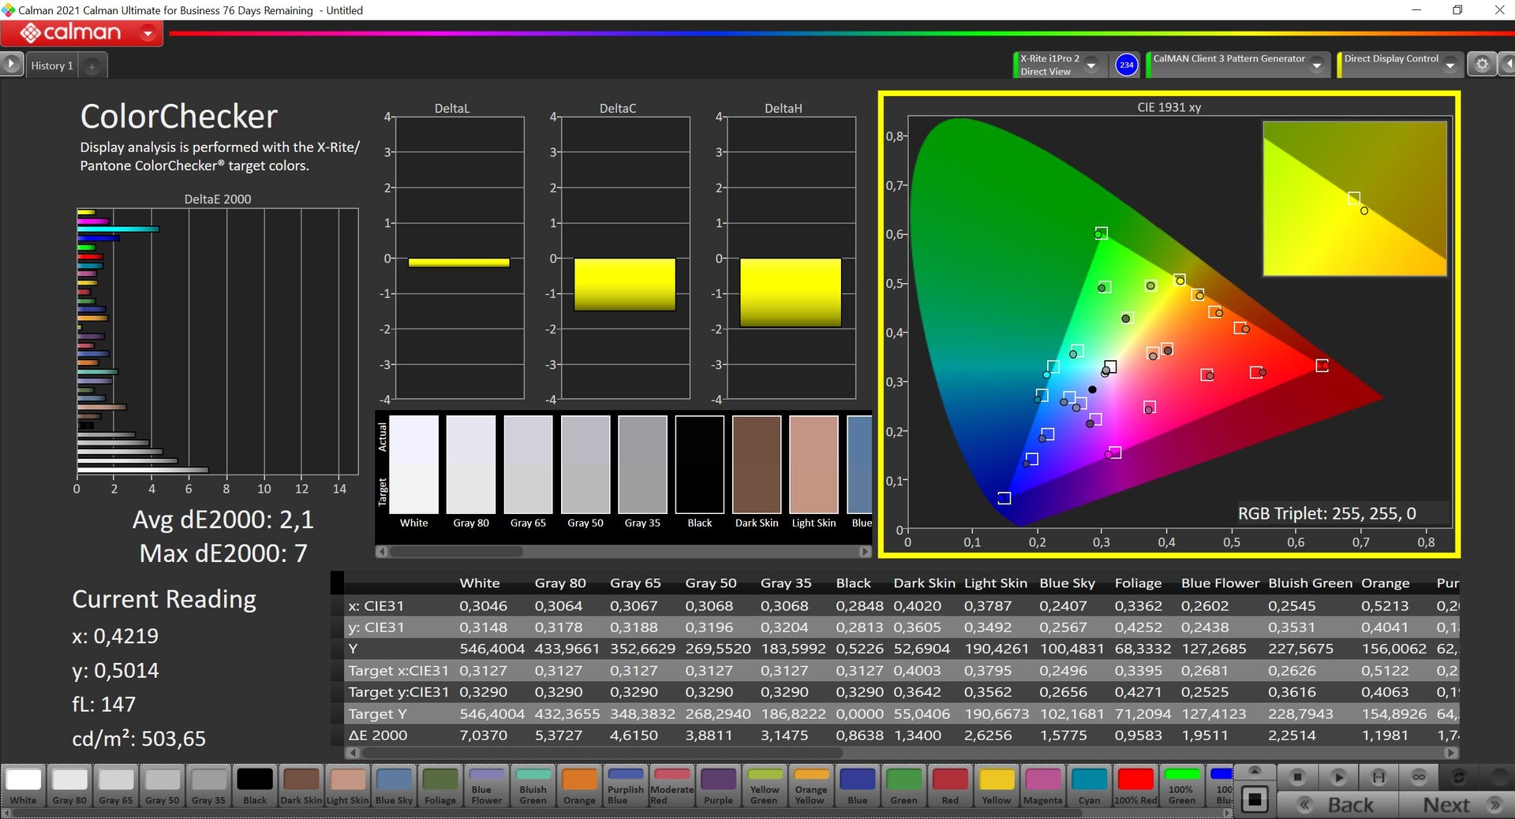Switch to the History 1 tab
This screenshot has width=1515, height=819.
[52, 66]
